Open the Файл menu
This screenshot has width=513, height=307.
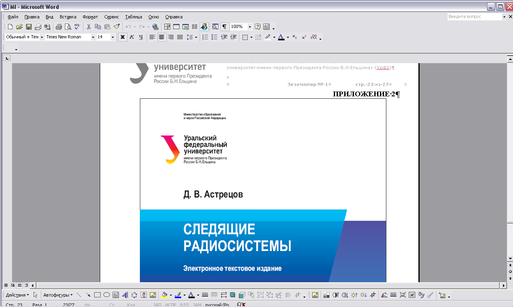(13, 17)
